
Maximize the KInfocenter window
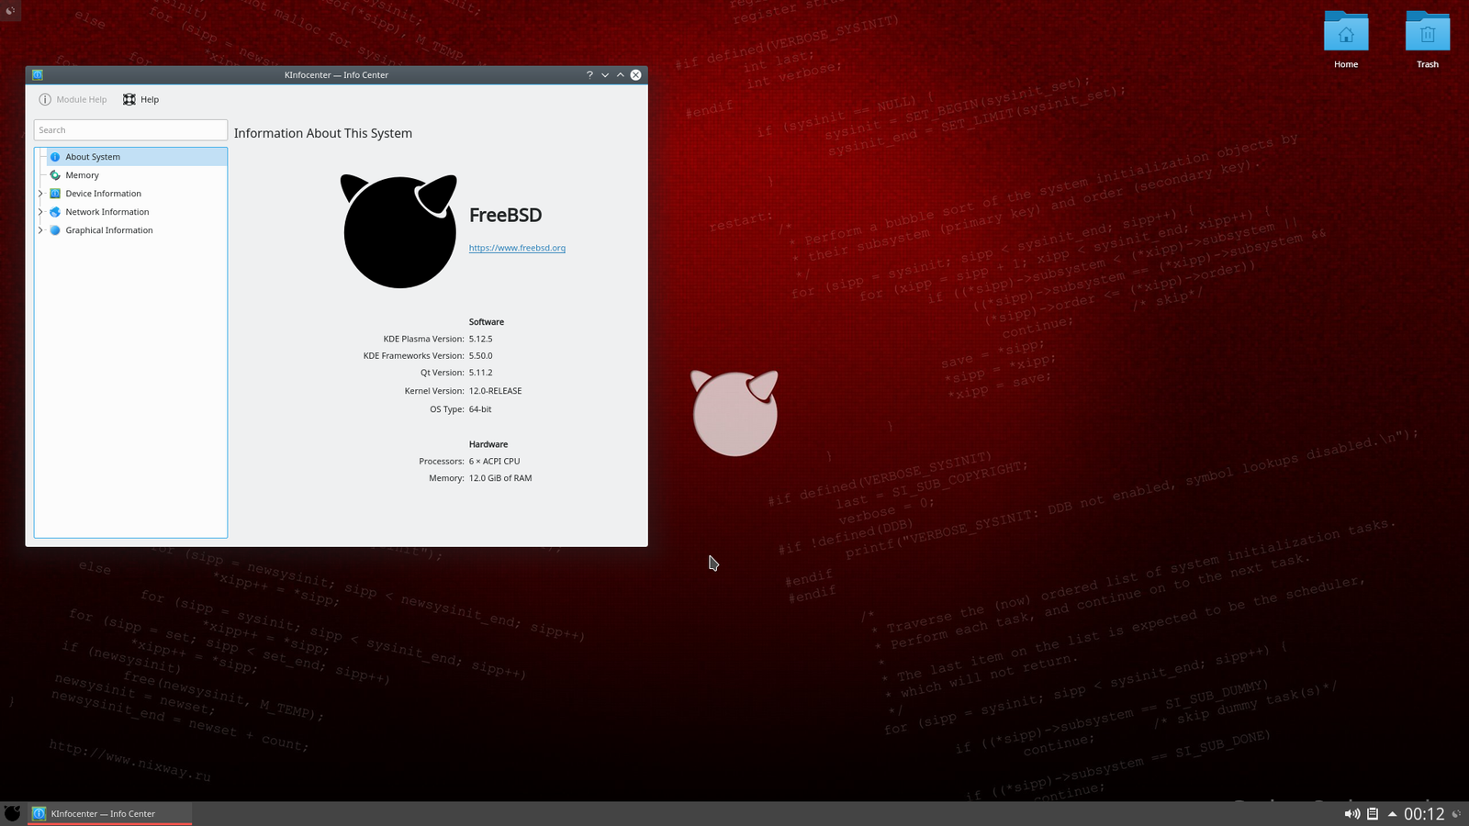pos(621,75)
